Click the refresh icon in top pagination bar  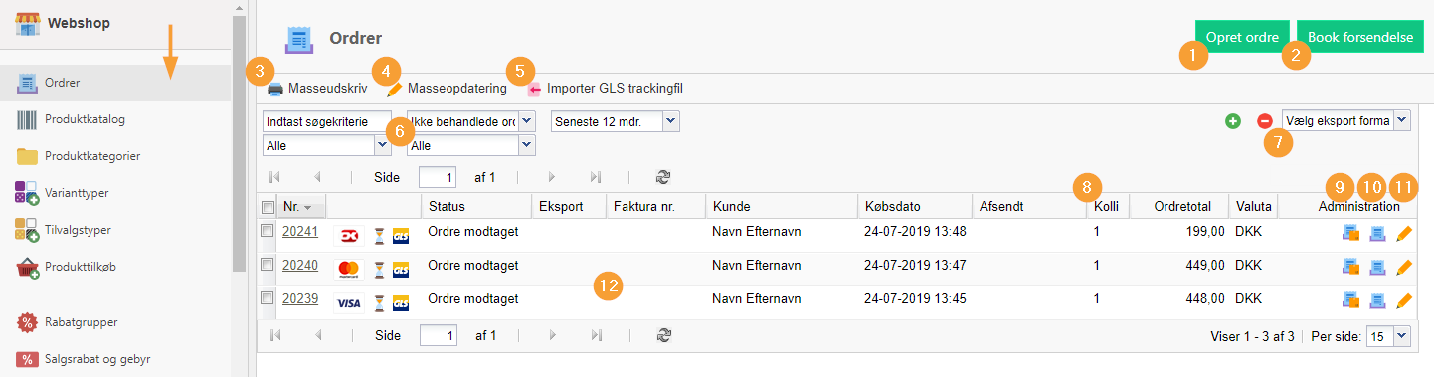[663, 177]
